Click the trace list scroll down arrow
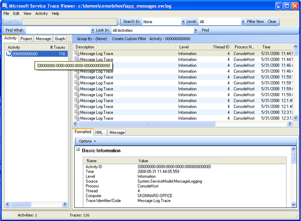This screenshot has height=221, width=301. (295, 118)
